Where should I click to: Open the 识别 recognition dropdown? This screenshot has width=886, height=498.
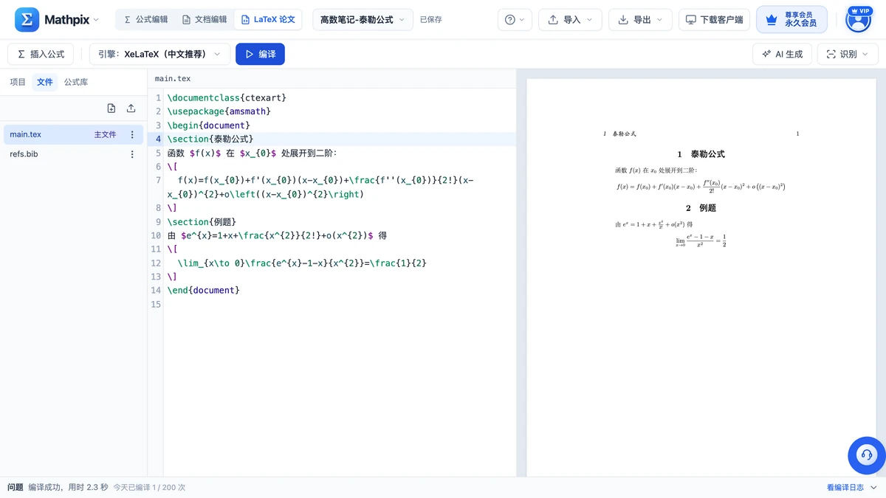tap(848, 54)
